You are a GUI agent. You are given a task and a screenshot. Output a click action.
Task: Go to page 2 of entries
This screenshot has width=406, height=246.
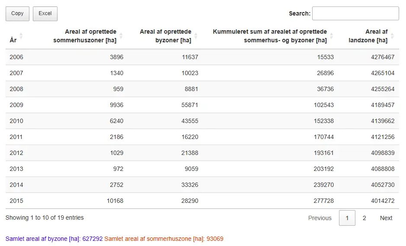click(364, 218)
